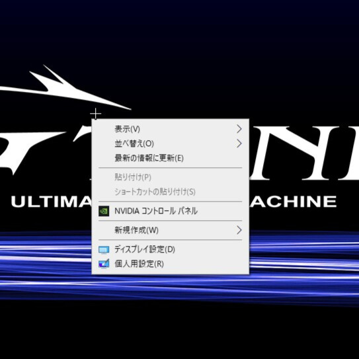359x359 pixels.
Task: Open the 並べ替え(O) sort menu entry
Action: click(x=171, y=143)
